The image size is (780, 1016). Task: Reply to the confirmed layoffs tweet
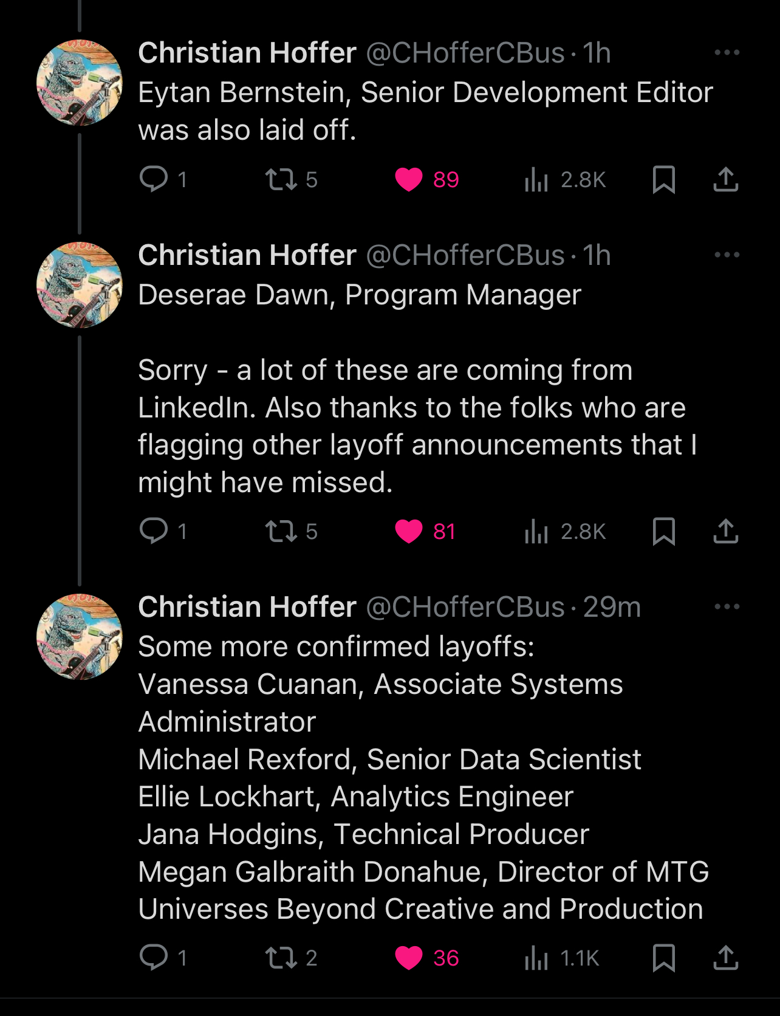pos(154,958)
